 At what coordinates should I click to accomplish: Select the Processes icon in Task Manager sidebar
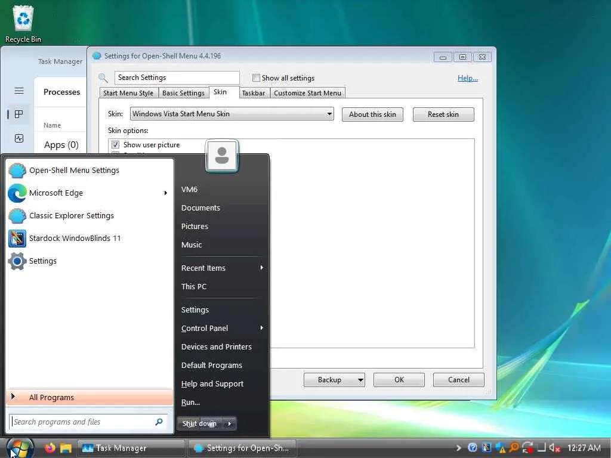(x=18, y=114)
